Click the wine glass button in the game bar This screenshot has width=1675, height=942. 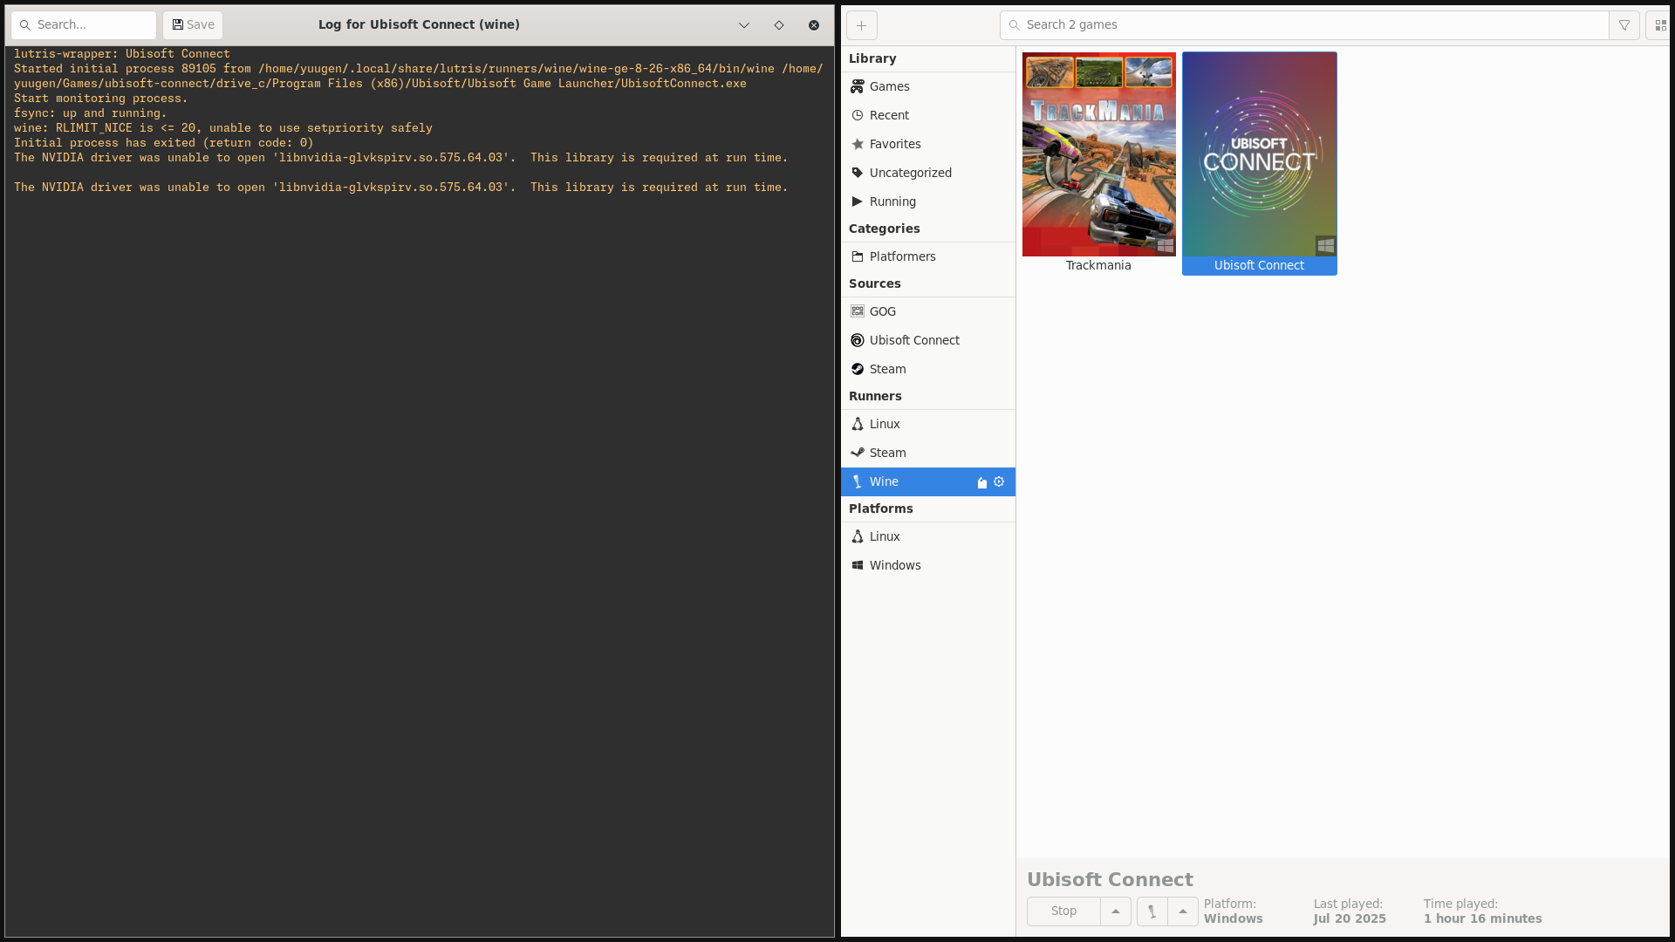tap(1152, 911)
